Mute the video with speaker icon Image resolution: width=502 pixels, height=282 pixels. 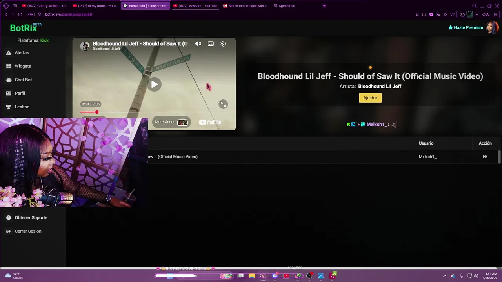click(x=198, y=43)
